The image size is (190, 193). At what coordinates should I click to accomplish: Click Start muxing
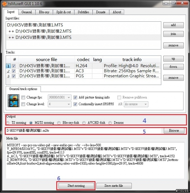tap(76, 186)
